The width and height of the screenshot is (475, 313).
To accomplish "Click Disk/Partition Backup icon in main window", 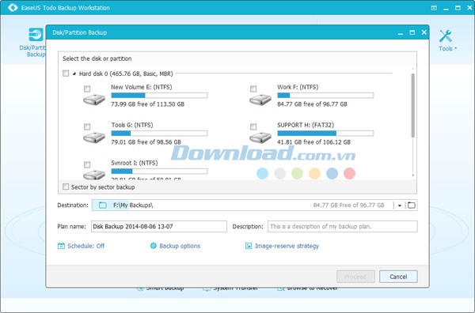I will coord(36,35).
